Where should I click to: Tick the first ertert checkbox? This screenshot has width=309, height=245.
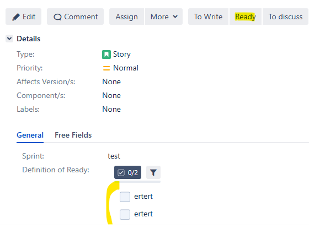tap(125, 197)
